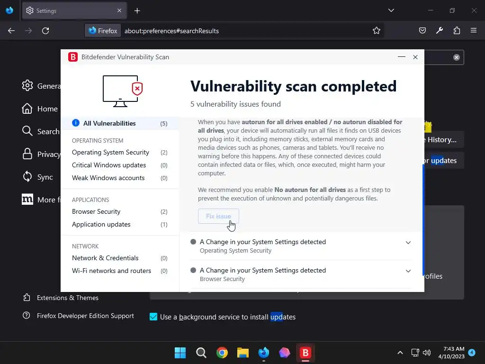485x364 pixels.
Task: Click the Fix issue button
Action: (x=218, y=216)
